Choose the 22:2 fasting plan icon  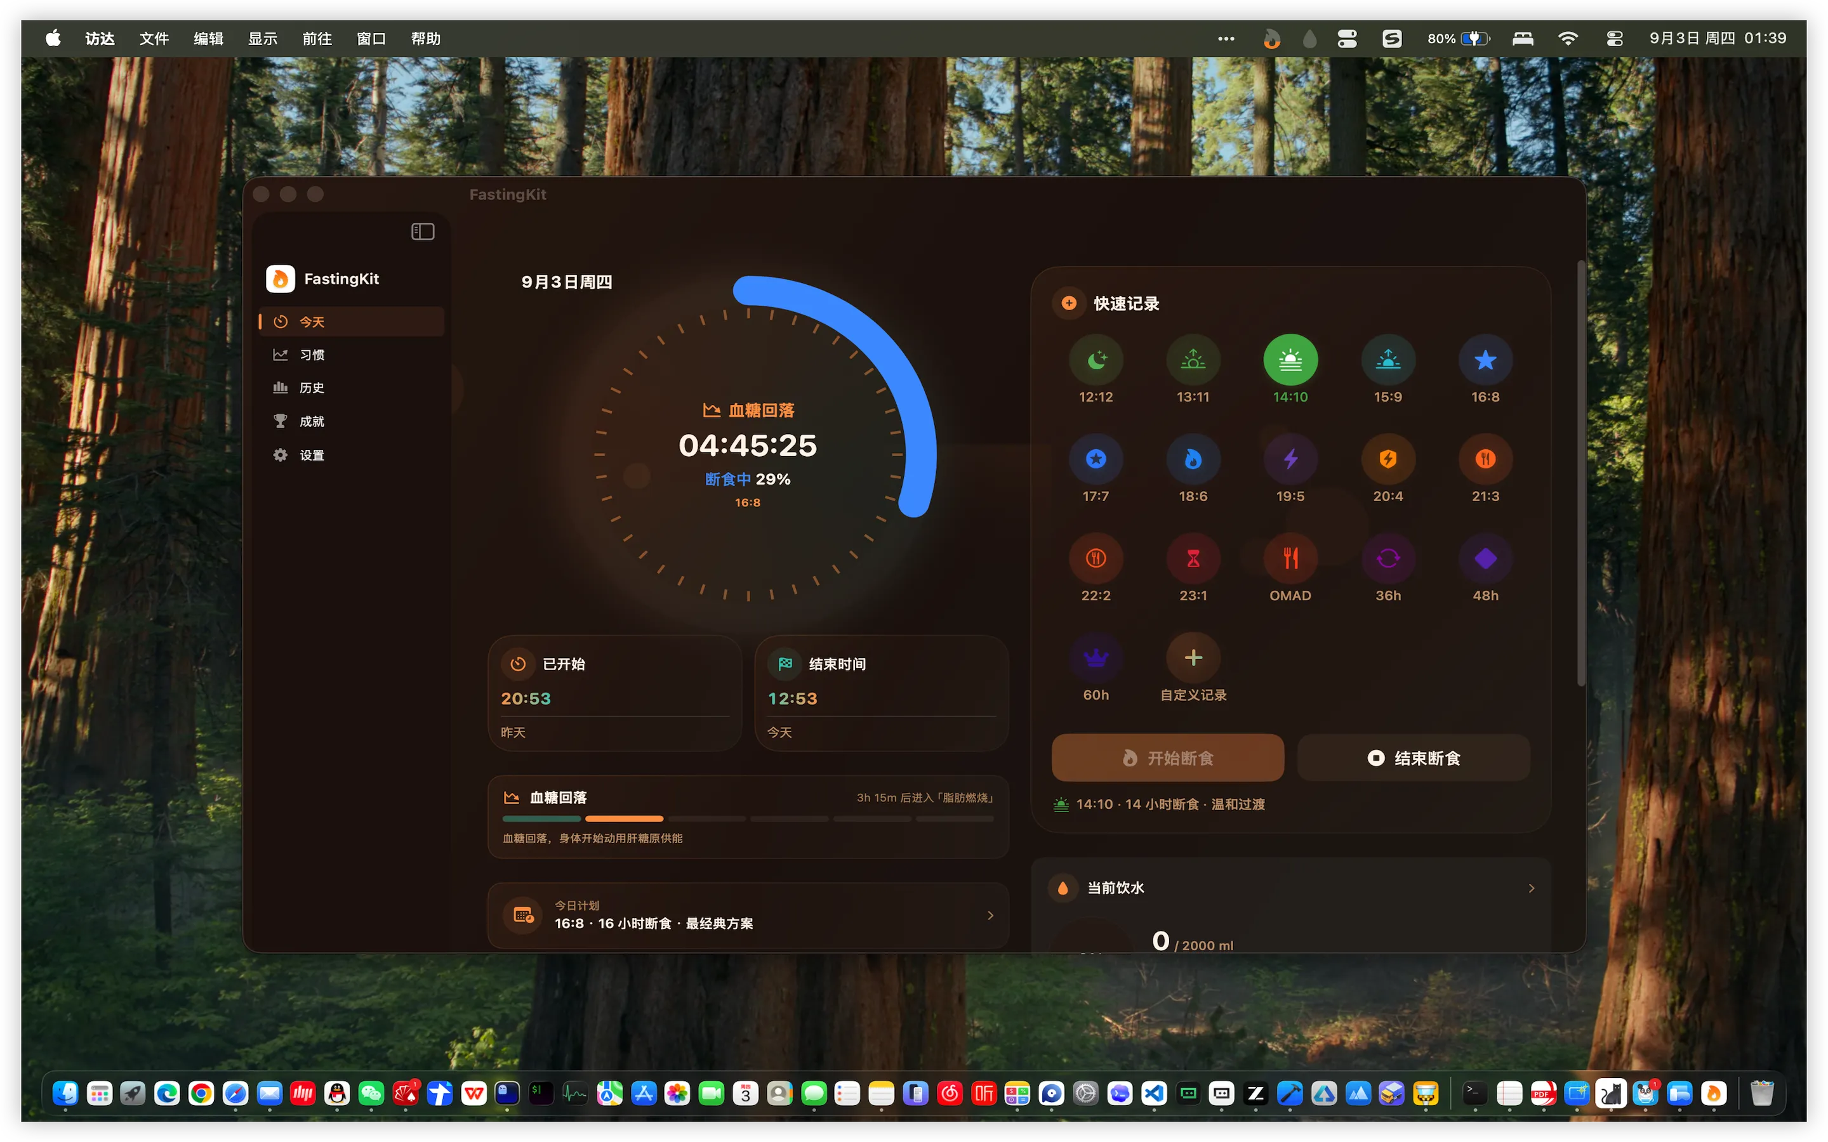[1096, 559]
